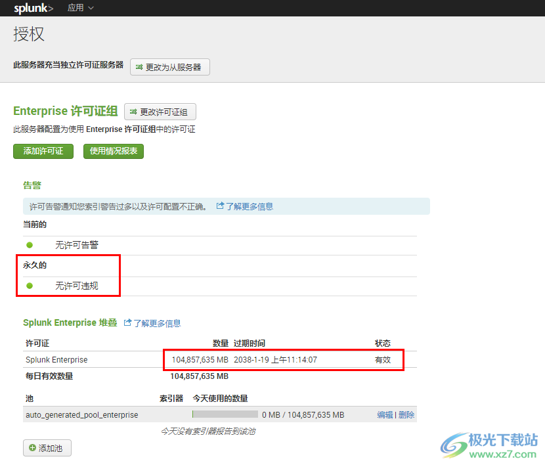This screenshot has width=545, height=465.
Task: Click arrows icon in 更改为从服务器 button
Action: pos(139,67)
